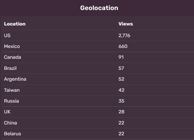Click the Views column header
The height and width of the screenshot is (140, 194).
126,24
